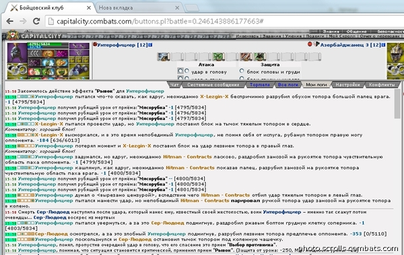This screenshot has height=255, width=404.
Task: Go back with the browser back arrow
Action: pyautogui.click(x=10, y=21)
